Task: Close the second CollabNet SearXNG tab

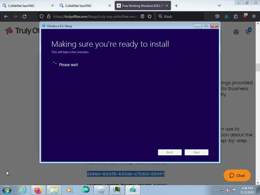Action: [110, 6]
